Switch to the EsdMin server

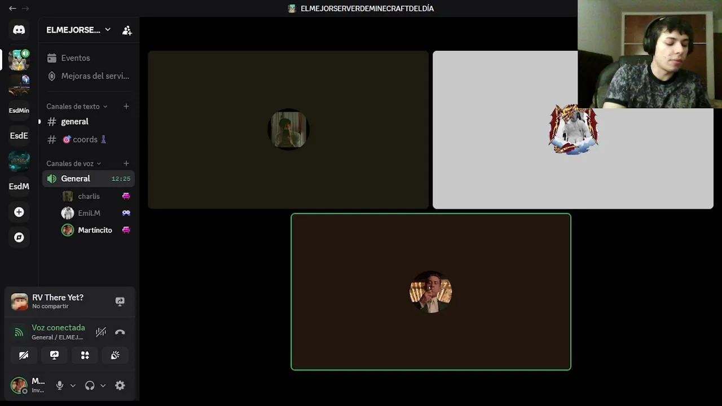point(19,111)
